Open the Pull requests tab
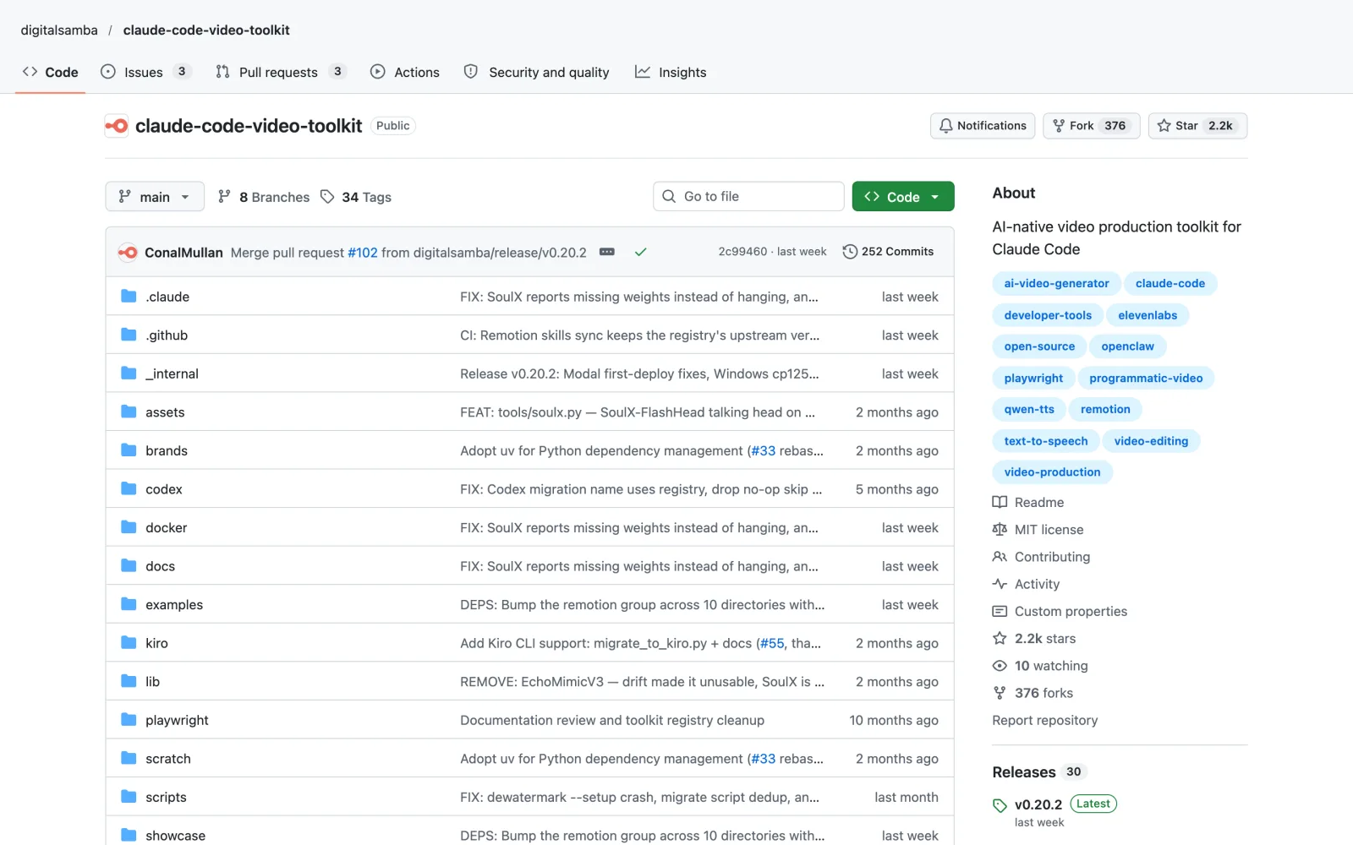 click(x=281, y=72)
